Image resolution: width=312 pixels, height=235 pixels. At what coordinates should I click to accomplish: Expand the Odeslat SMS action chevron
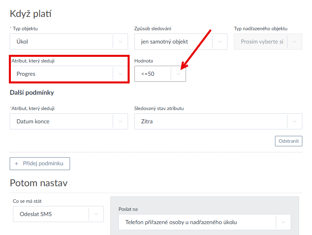(96, 214)
